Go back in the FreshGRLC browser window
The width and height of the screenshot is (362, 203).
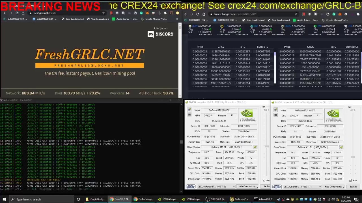tap(5, 13)
